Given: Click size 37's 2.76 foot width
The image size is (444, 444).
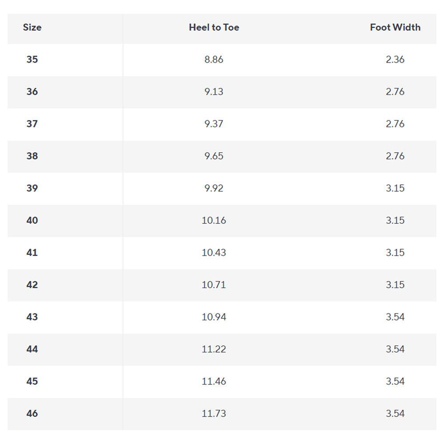Looking at the screenshot, I should pos(395,124).
